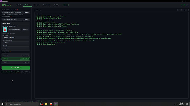Click log line 'Output folder' path
The image size is (190, 106).
point(51,26)
